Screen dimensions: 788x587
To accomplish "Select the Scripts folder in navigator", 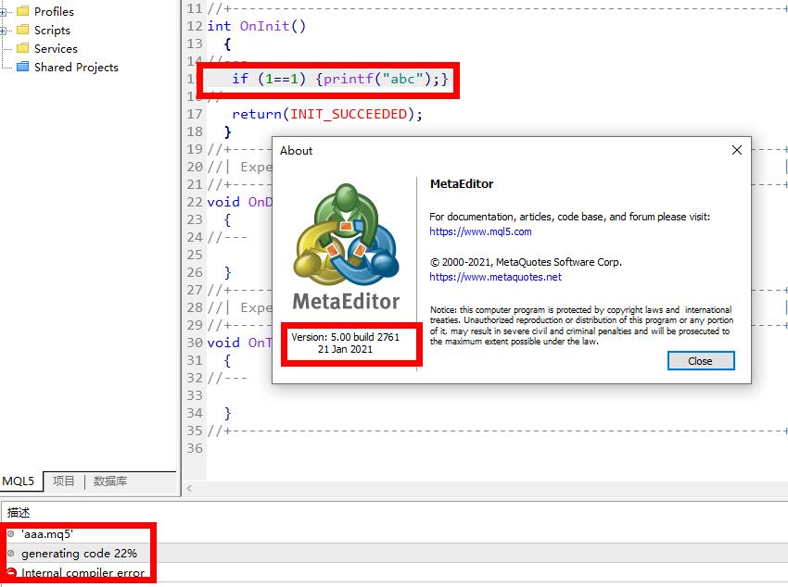I will click(52, 31).
